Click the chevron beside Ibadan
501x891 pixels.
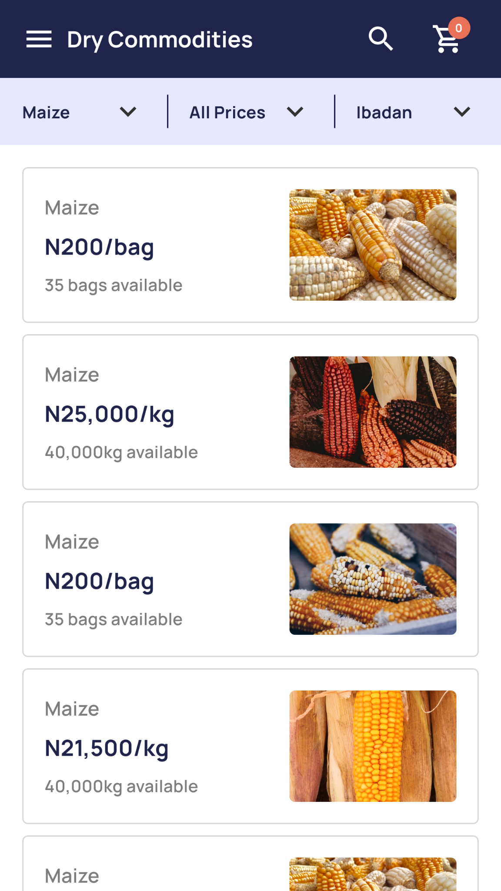(462, 112)
